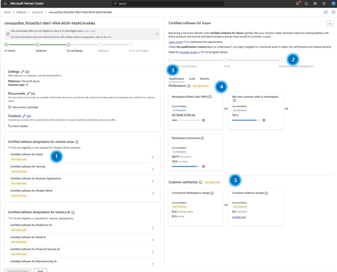Expand Certified software for Security row
Screen dimensions: 337x272
point(82,169)
